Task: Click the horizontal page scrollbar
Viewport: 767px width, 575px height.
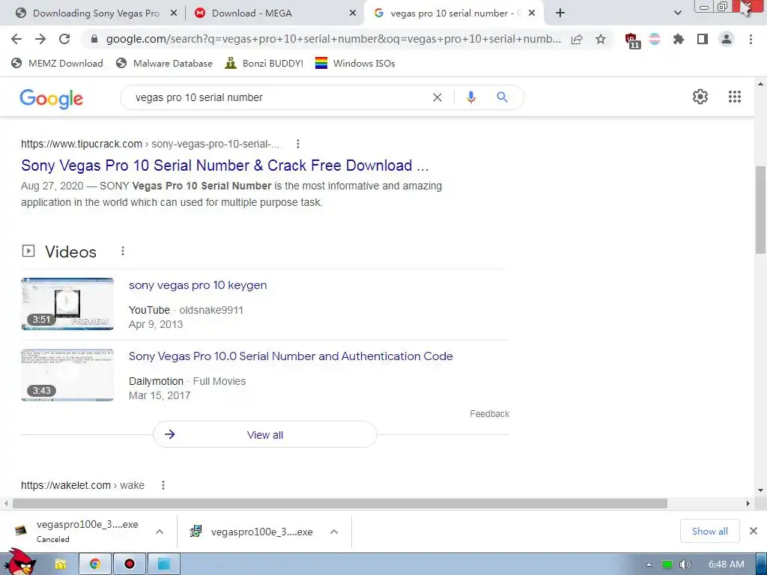Action: (340, 503)
